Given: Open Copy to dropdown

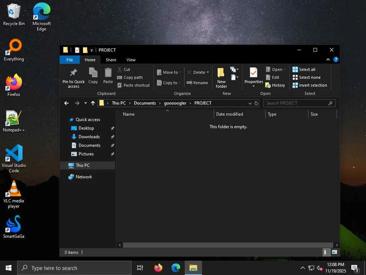Looking at the screenshot, I should 169,83.
